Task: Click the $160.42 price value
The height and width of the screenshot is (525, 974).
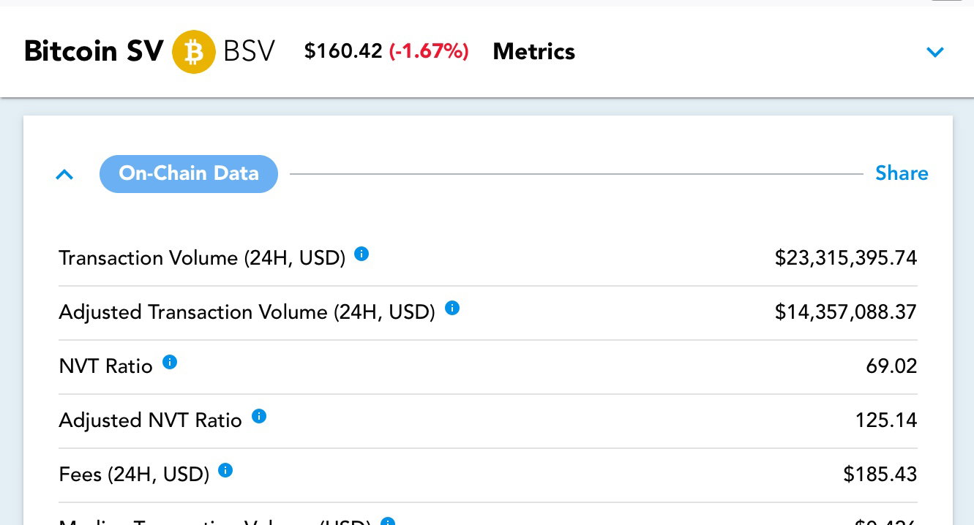Action: [x=343, y=51]
